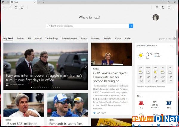
Task: Open the Hub favorites list icon
Action: click(157, 7)
